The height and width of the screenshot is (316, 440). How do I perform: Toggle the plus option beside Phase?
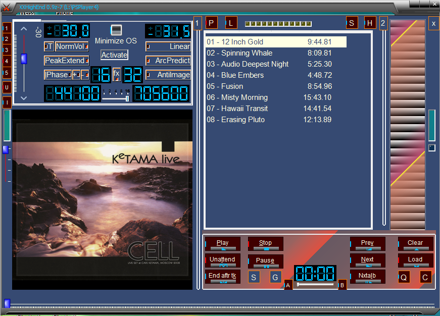[76, 75]
